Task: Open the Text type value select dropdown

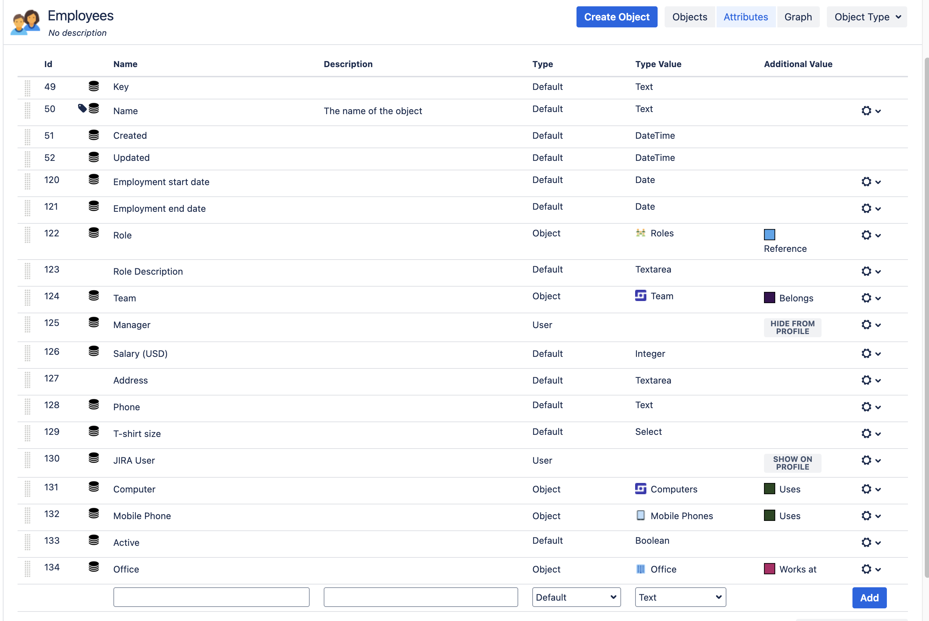Action: pos(680,597)
